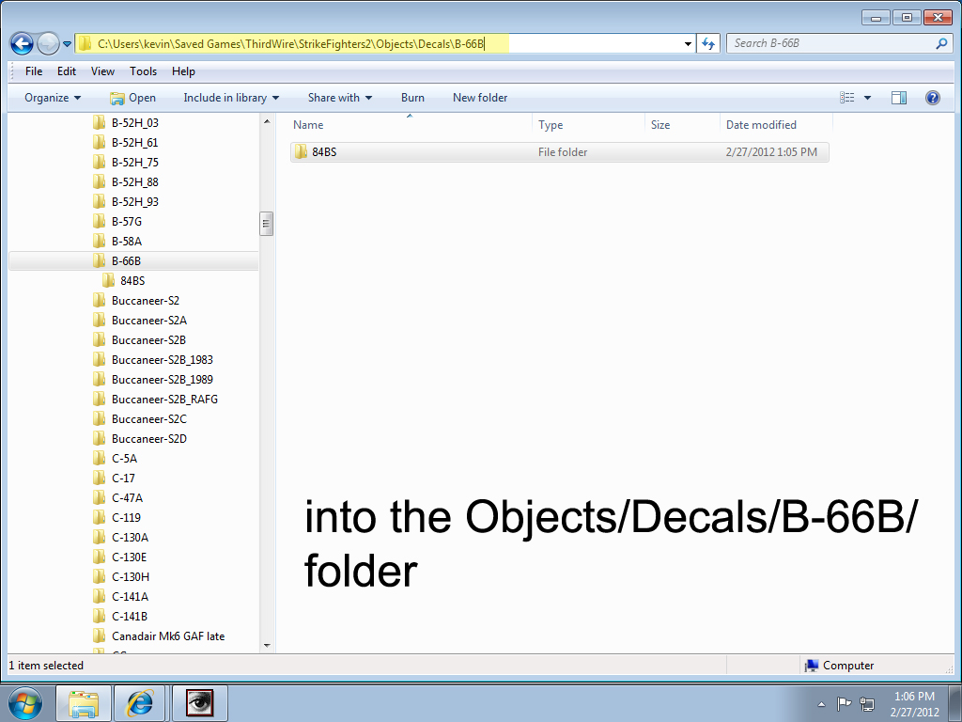Create a New folder
This screenshot has height=722, width=962.
pos(480,98)
